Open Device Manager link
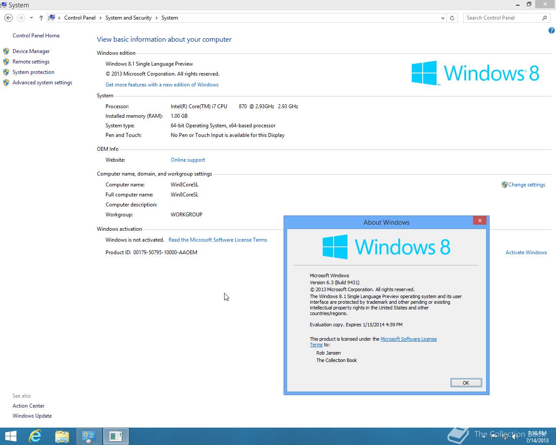This screenshot has width=556, height=445. pos(31,51)
